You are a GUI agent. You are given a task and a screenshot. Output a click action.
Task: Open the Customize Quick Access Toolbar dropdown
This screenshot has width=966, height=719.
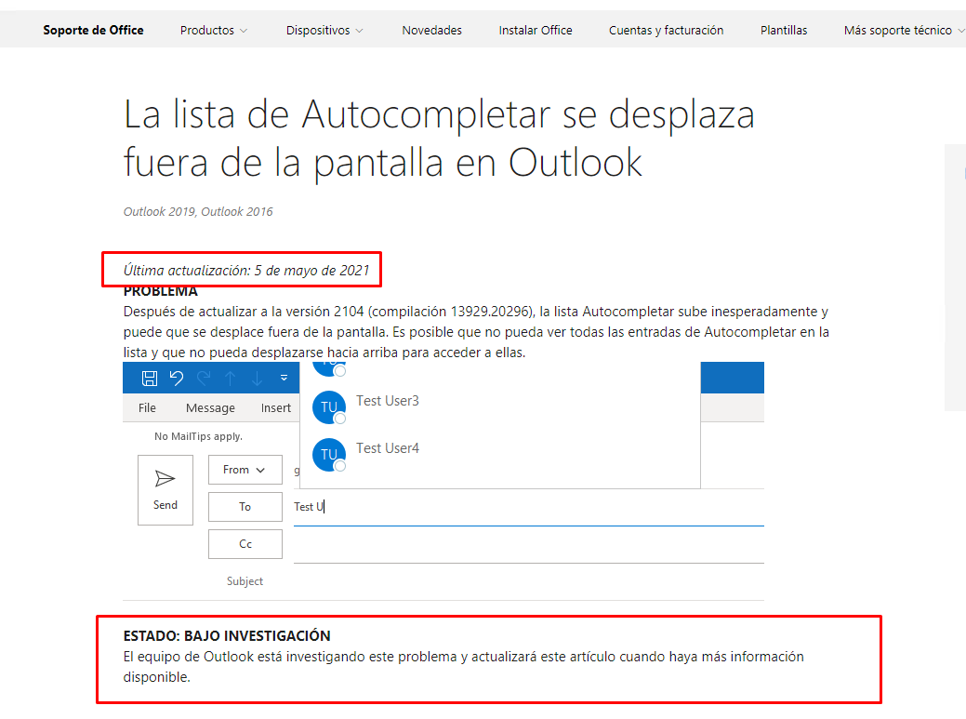(284, 378)
